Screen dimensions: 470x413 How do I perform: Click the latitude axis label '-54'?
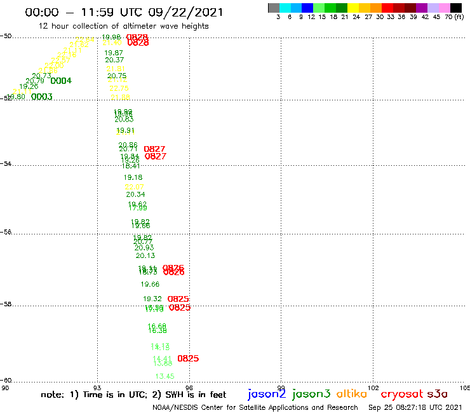pos(6,163)
